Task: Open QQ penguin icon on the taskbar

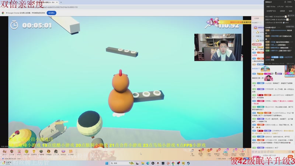Action: [x=158, y=163]
